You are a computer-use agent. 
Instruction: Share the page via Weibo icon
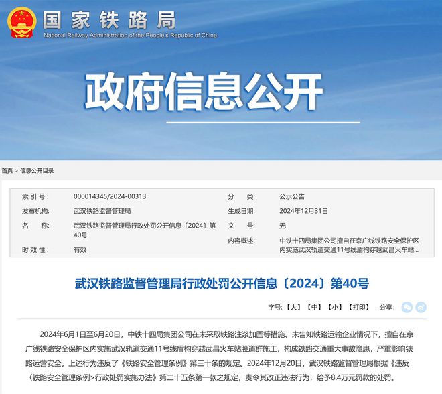(x=421, y=308)
